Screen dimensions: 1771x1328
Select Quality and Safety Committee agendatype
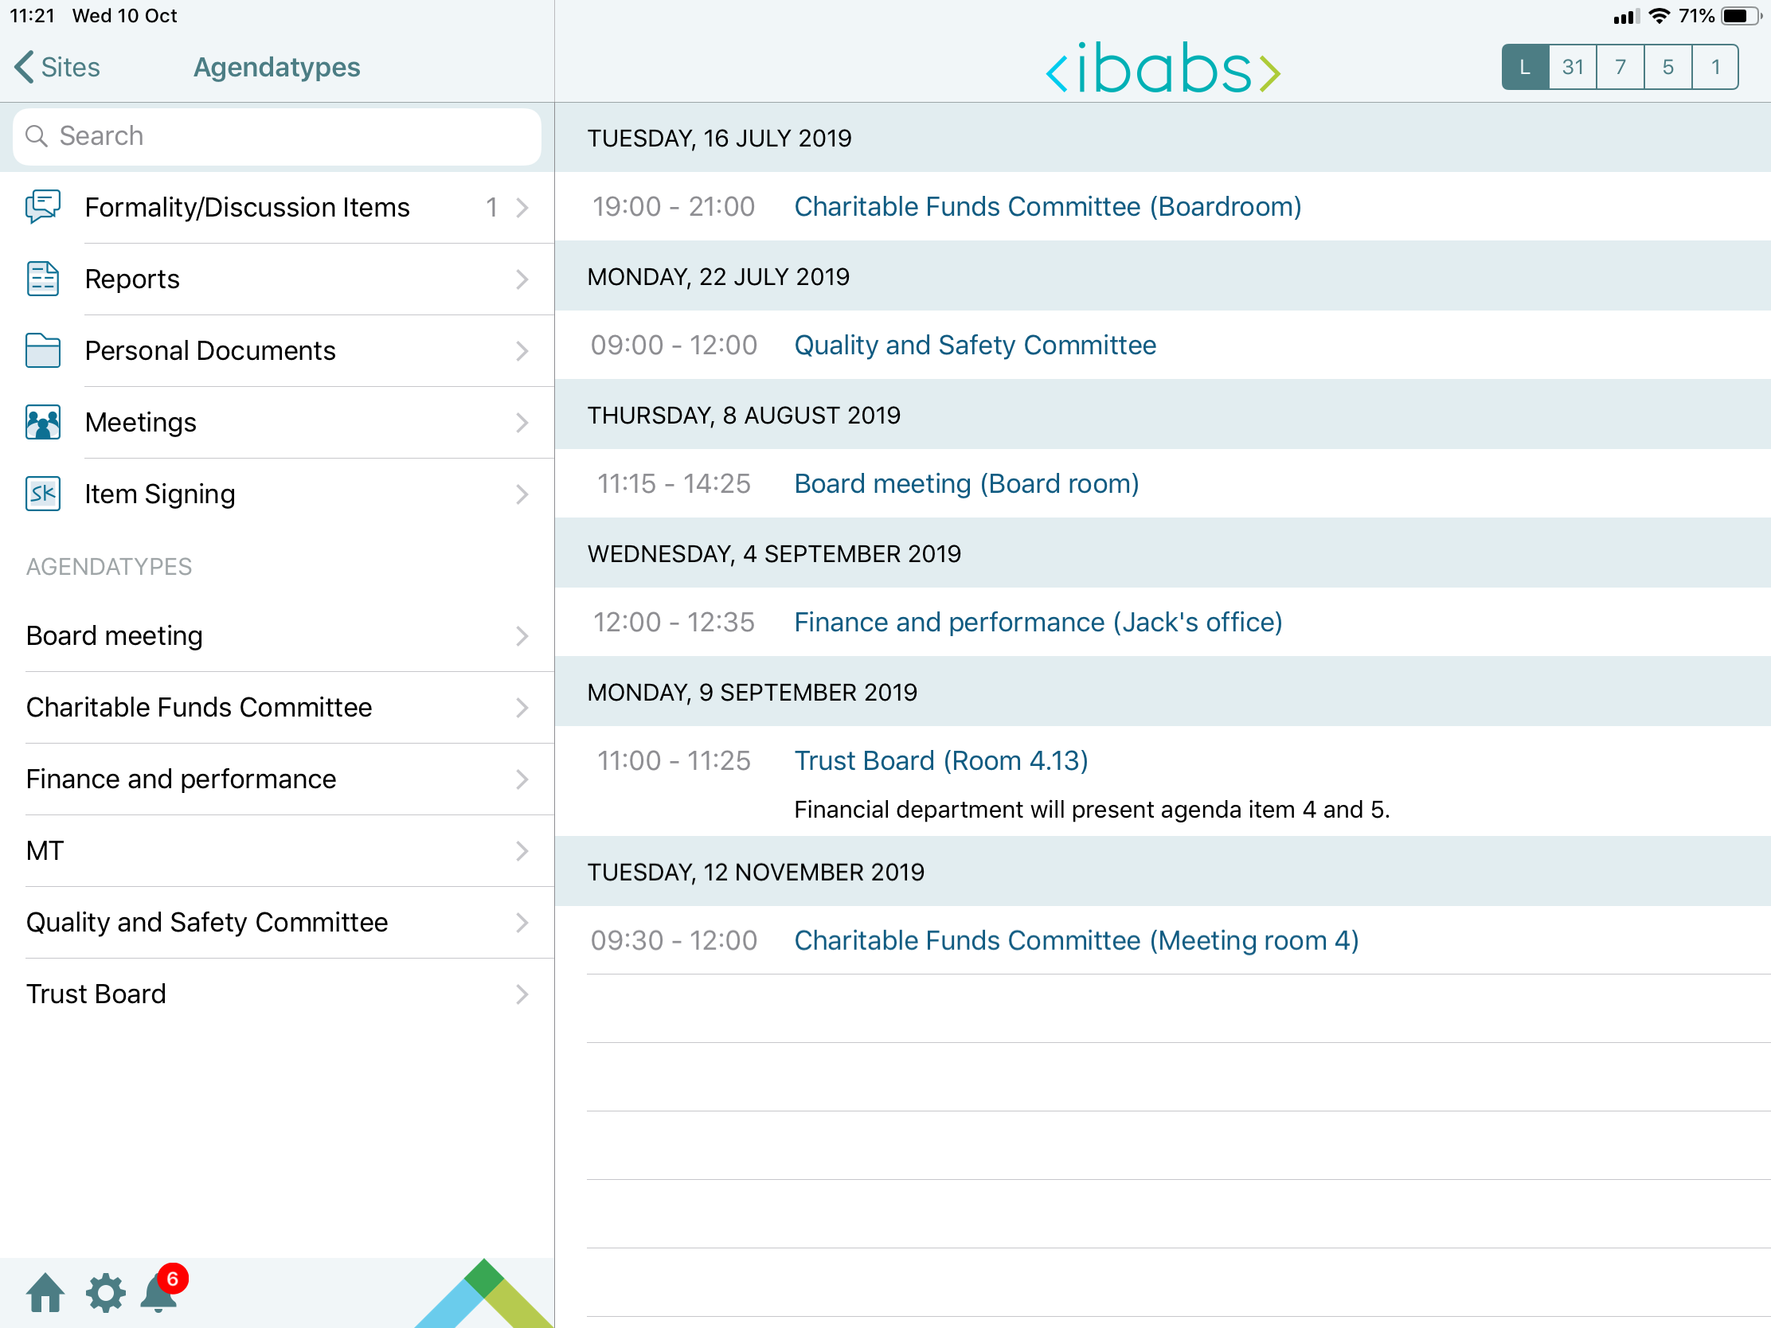pyautogui.click(x=206, y=922)
